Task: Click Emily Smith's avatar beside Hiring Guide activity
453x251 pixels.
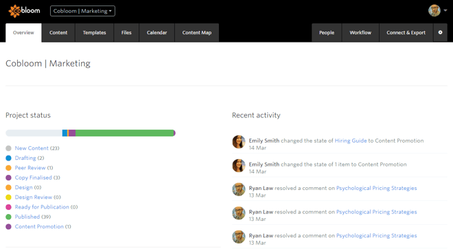Action: coord(239,142)
